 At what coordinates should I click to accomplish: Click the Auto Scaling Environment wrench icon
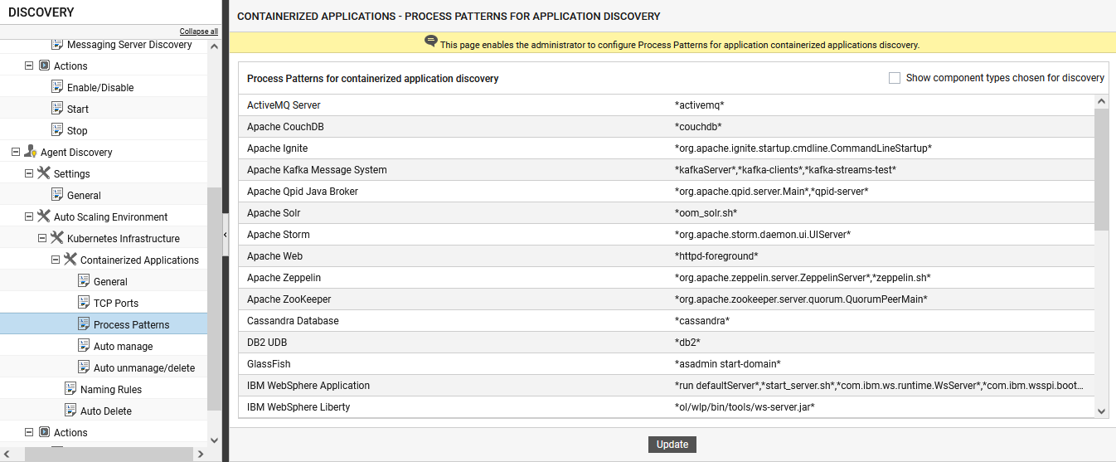pyautogui.click(x=44, y=216)
